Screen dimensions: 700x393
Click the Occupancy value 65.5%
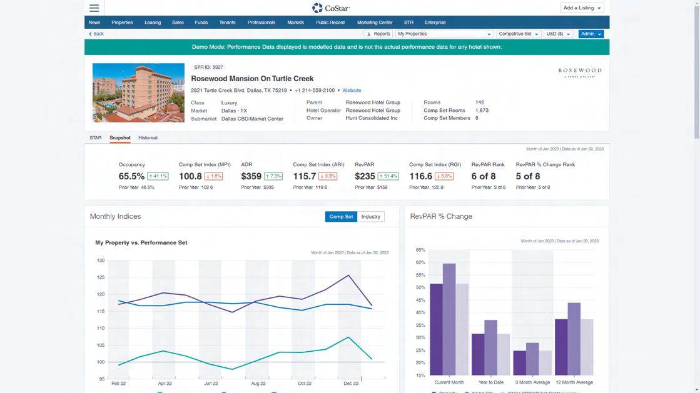tap(131, 176)
